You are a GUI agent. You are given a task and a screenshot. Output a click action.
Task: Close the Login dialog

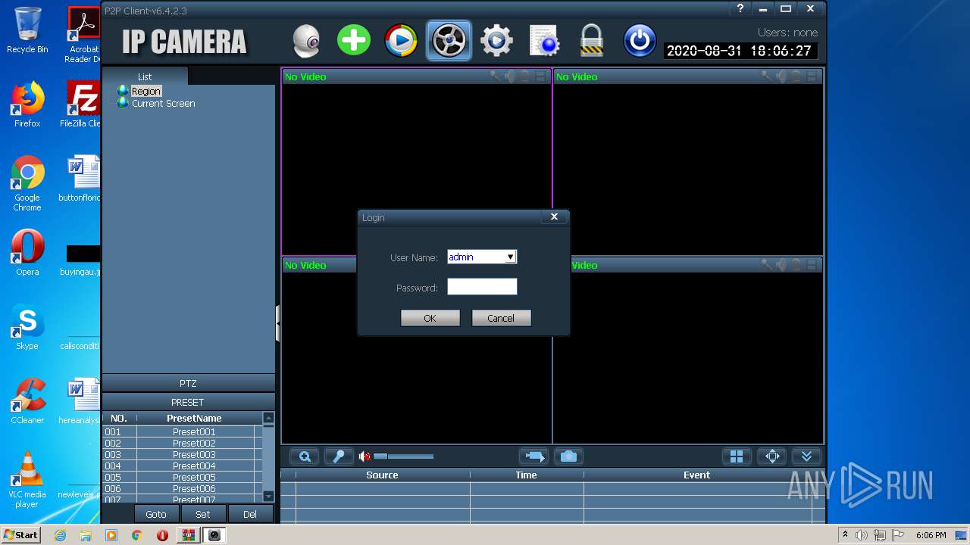554,216
